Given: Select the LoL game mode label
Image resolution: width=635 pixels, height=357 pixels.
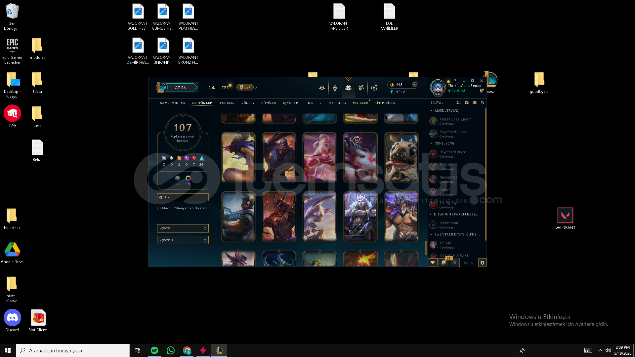Looking at the screenshot, I should click(x=212, y=88).
